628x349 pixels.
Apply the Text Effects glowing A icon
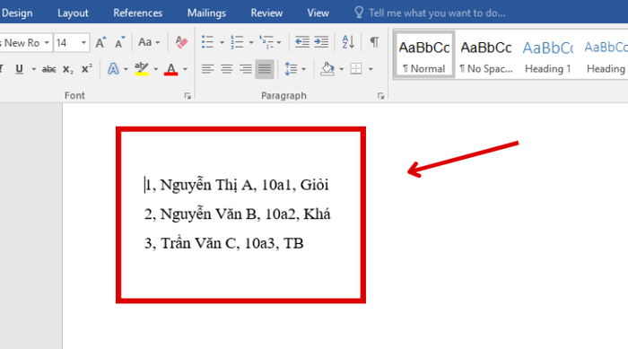point(113,69)
